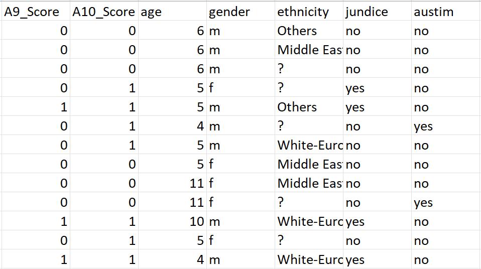Screen dimensions: 481x269
Task: Click the austim header cell
Action: [x=446, y=12]
